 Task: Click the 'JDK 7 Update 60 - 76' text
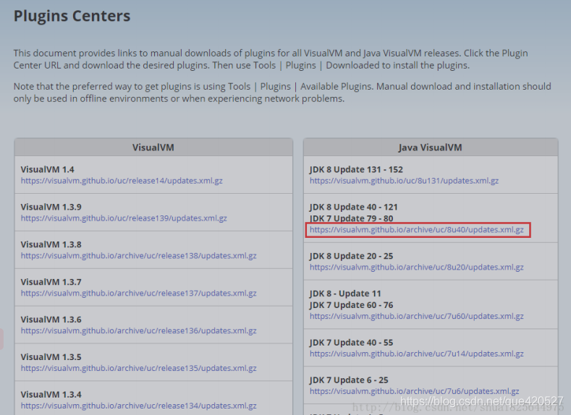(352, 305)
